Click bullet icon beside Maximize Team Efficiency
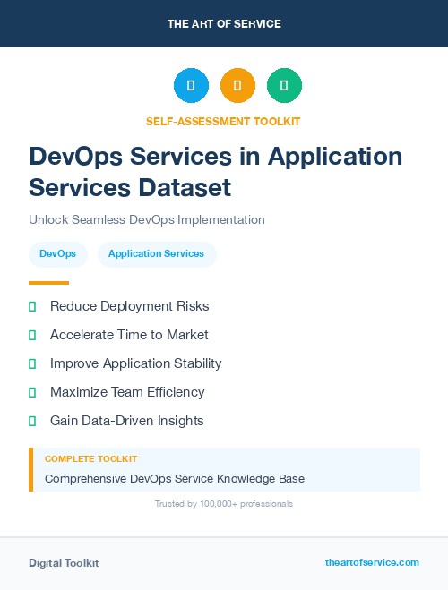 32,392
